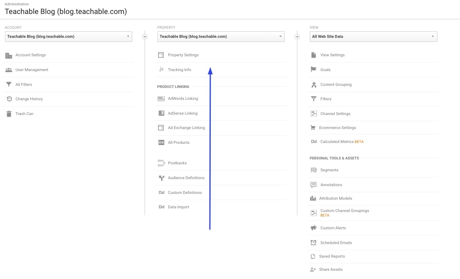This screenshot has height=279, width=460.
Task: Open Data Import
Action: (178, 207)
